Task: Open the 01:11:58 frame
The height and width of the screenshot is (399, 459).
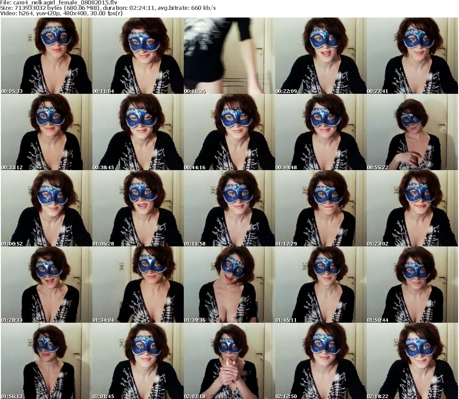Action: [x=229, y=208]
